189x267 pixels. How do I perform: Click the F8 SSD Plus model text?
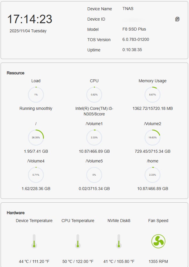pos(134,29)
